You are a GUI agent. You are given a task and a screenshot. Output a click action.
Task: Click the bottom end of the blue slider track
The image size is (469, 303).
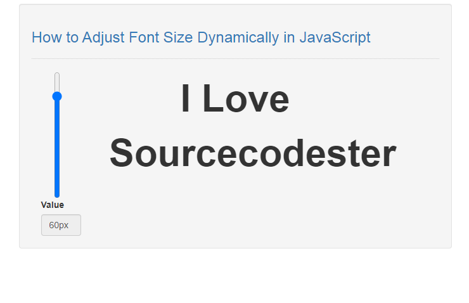57,193
